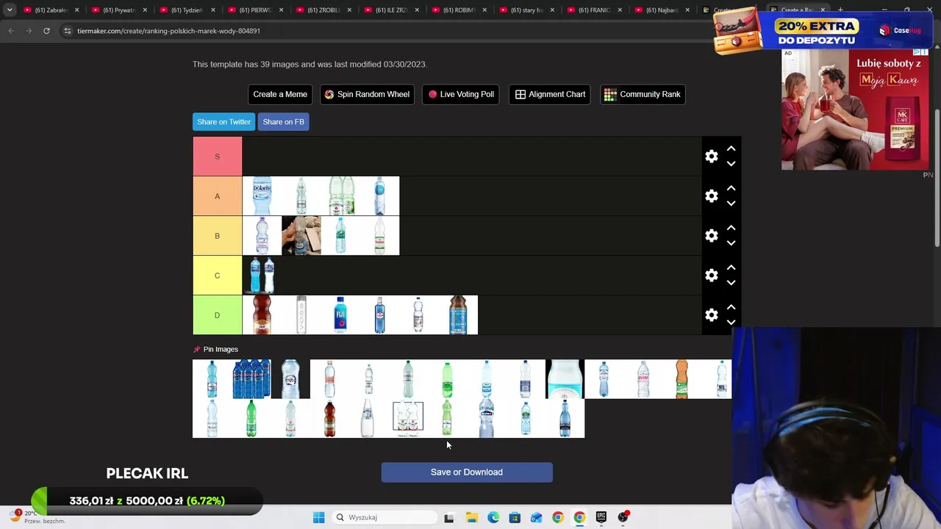941x529 pixels.
Task: Click the light-orange B tier label
Action: point(217,236)
